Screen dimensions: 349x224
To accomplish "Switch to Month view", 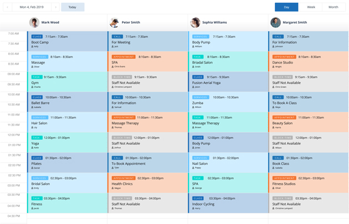I will (x=333, y=7).
